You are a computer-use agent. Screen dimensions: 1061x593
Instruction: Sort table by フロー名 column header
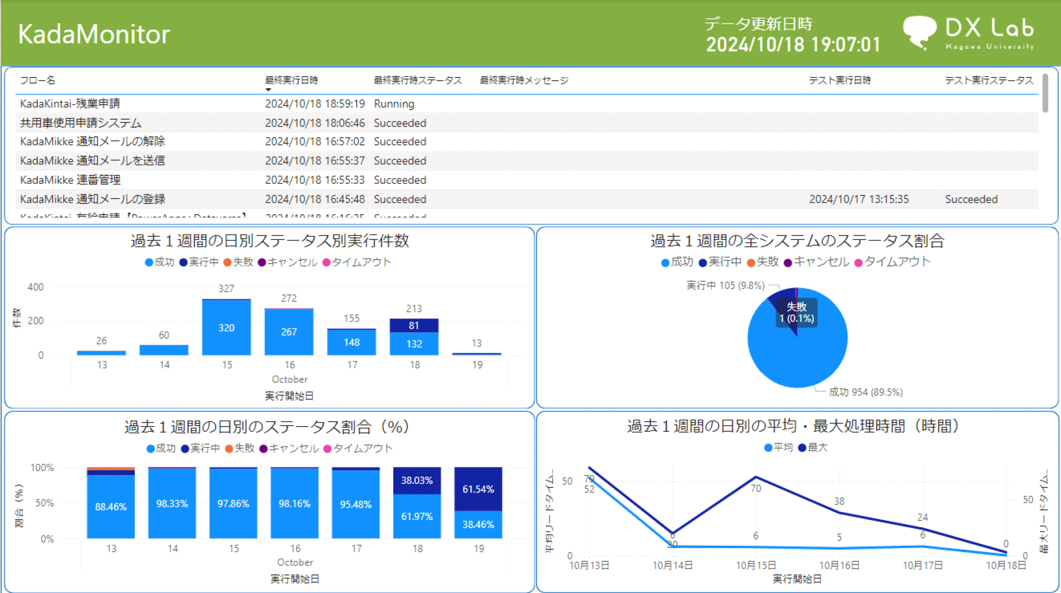[38, 80]
